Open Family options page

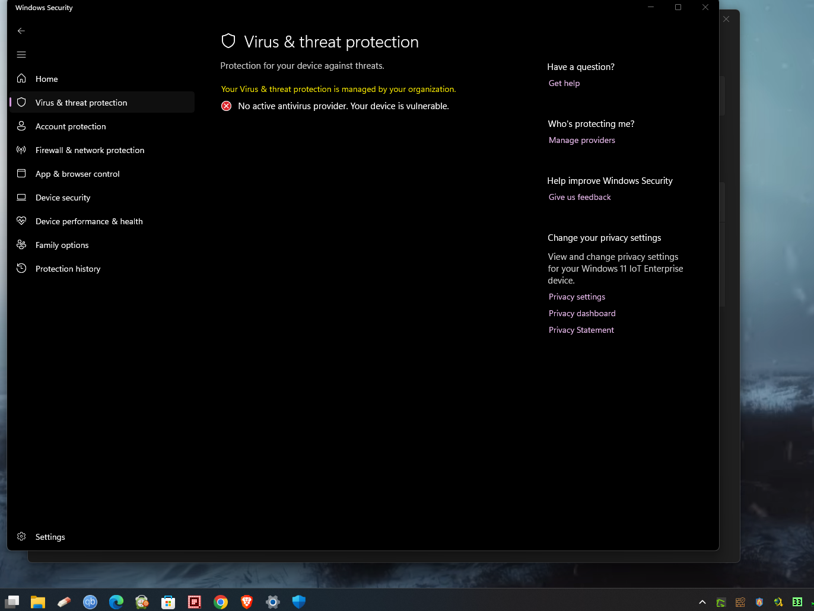102,245
